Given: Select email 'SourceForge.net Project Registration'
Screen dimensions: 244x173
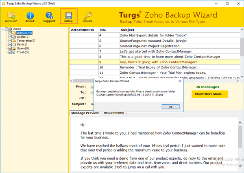Looking at the screenshot, I should pos(155,46).
